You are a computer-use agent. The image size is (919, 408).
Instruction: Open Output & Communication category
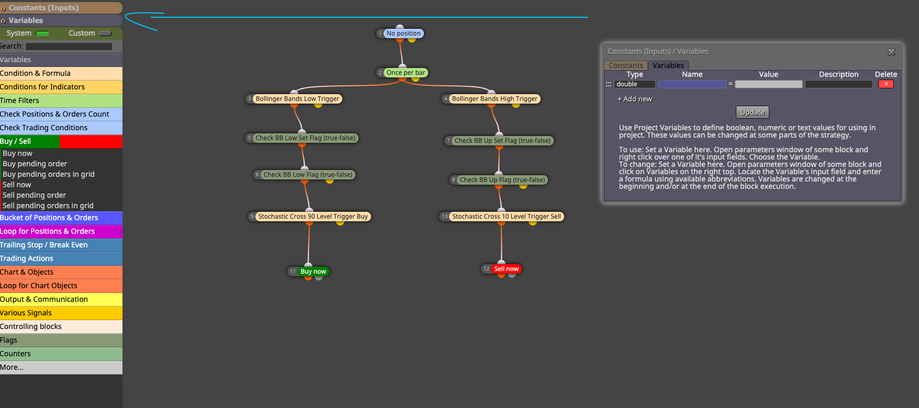pos(61,299)
